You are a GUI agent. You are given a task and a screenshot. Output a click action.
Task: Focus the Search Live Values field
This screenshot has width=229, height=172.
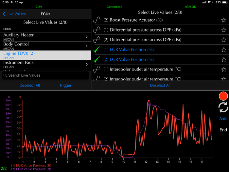pos(45,75)
